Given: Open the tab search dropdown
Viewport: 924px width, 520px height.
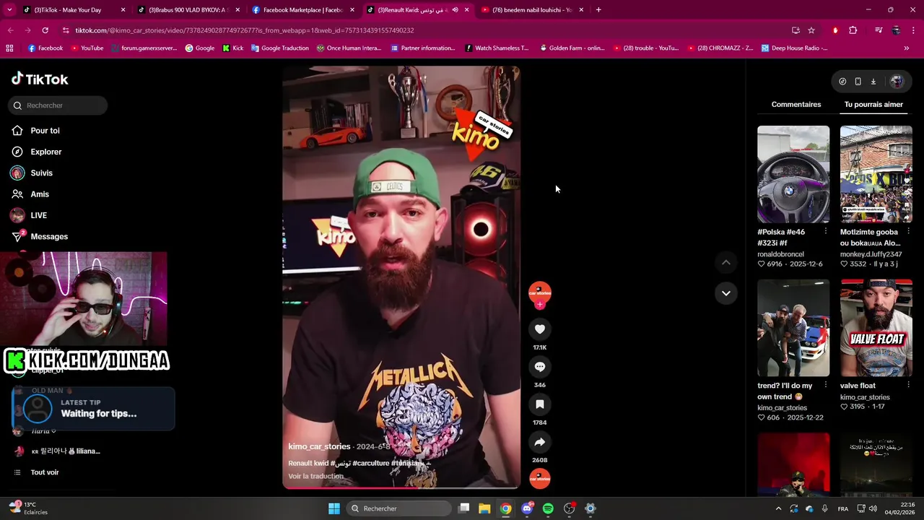Looking at the screenshot, I should [x=9, y=10].
